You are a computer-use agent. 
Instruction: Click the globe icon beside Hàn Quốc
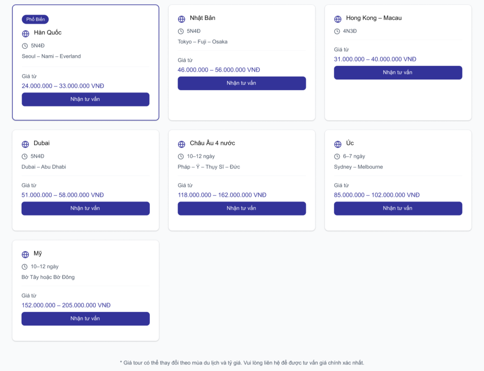(x=25, y=34)
